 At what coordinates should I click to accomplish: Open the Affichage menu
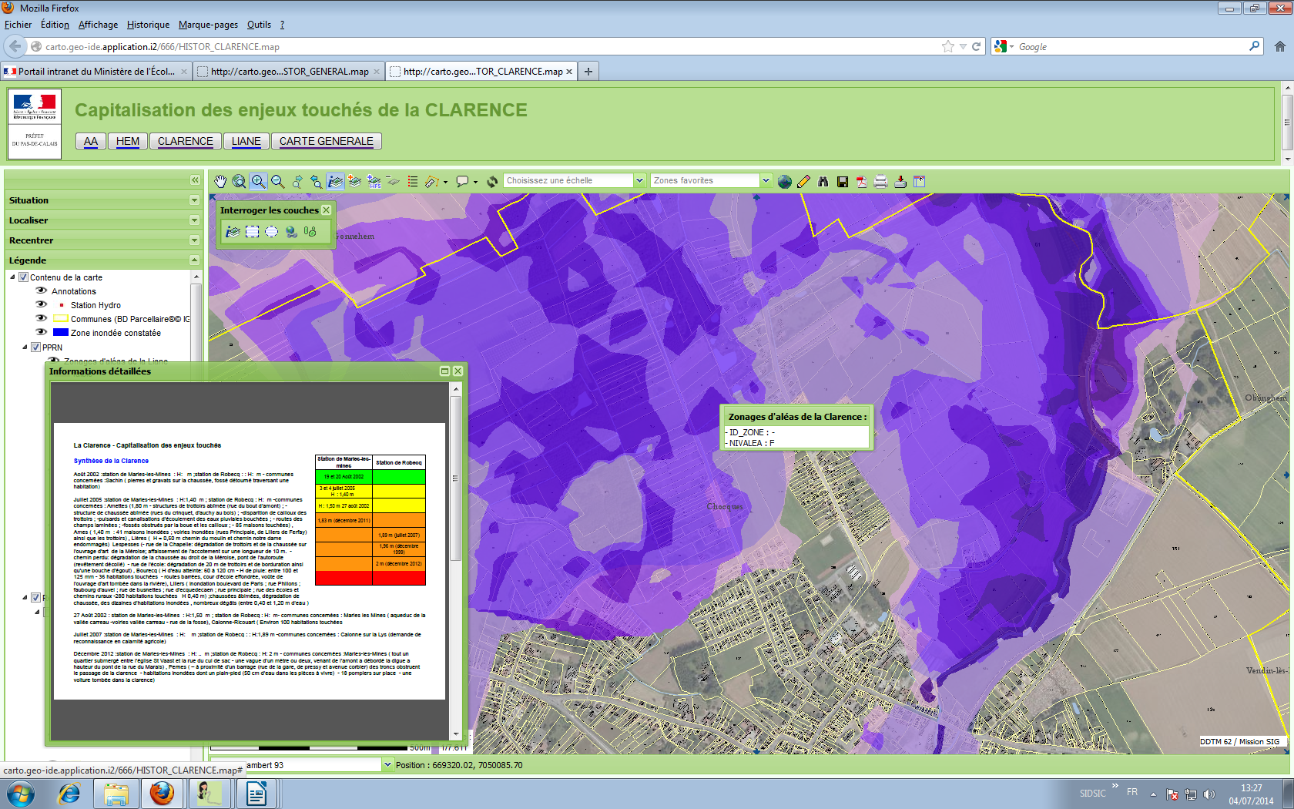(x=98, y=25)
